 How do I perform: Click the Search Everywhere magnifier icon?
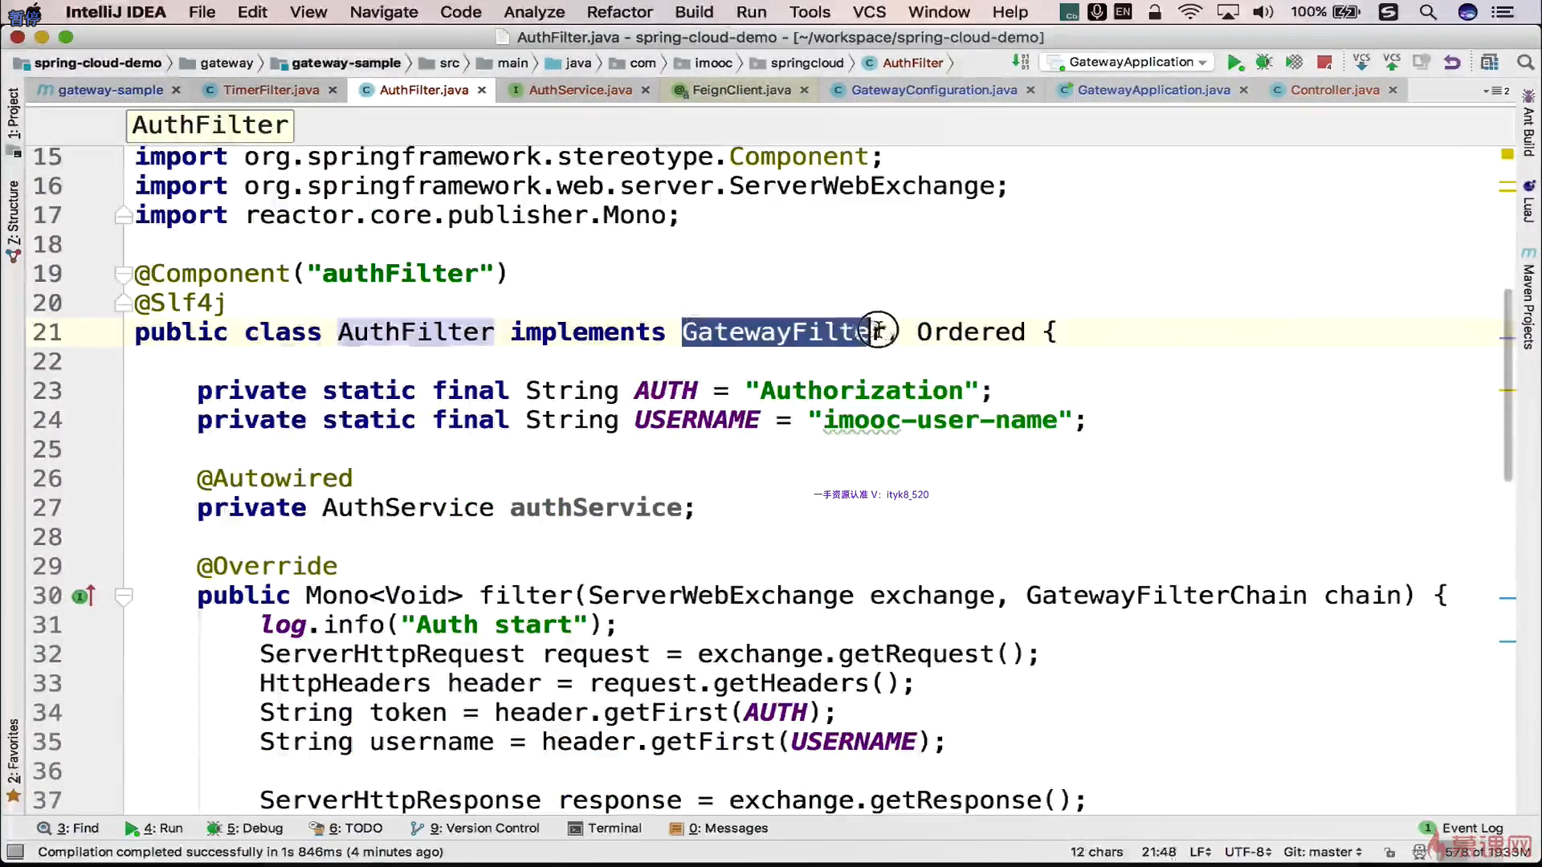pos(1525,63)
